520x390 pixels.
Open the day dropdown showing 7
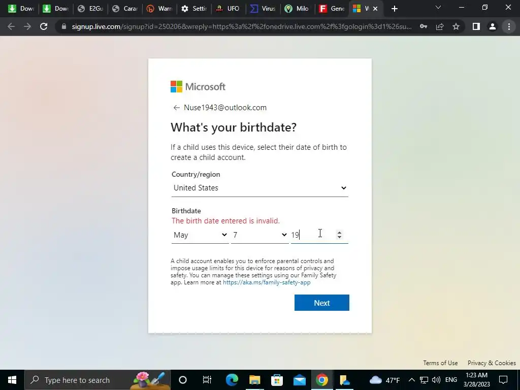point(259,235)
